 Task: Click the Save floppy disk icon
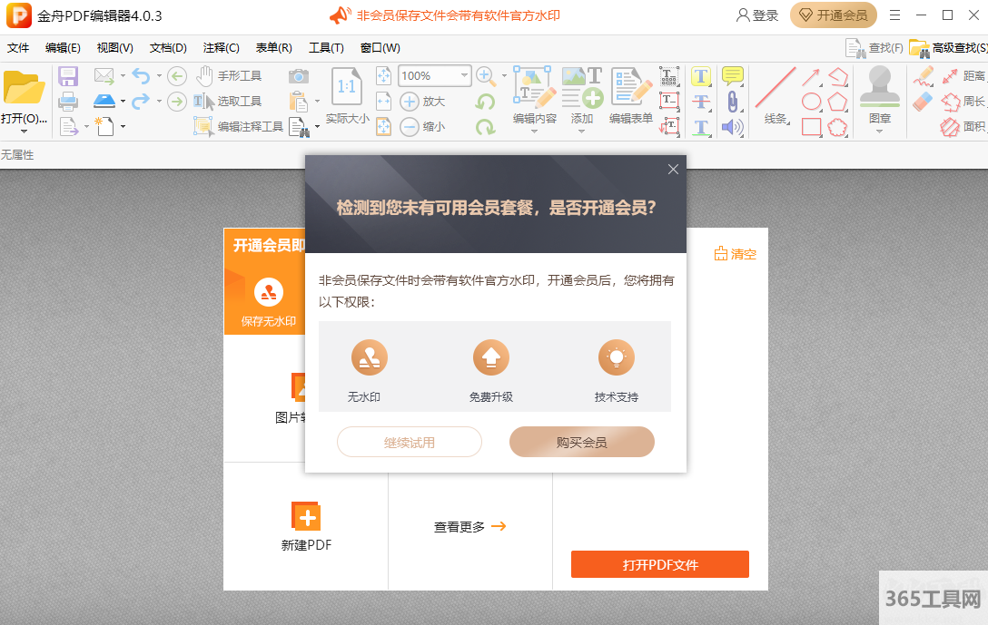[68, 76]
